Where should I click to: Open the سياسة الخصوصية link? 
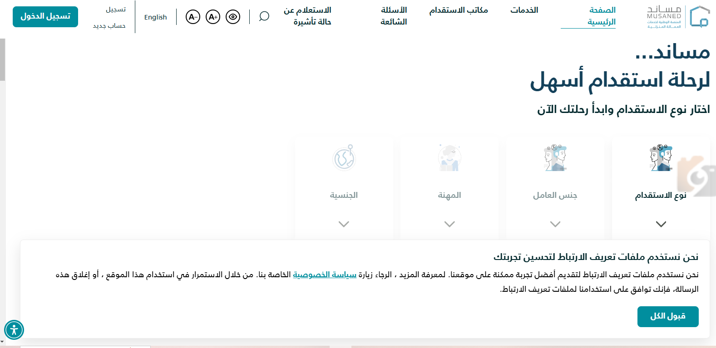coord(325,274)
